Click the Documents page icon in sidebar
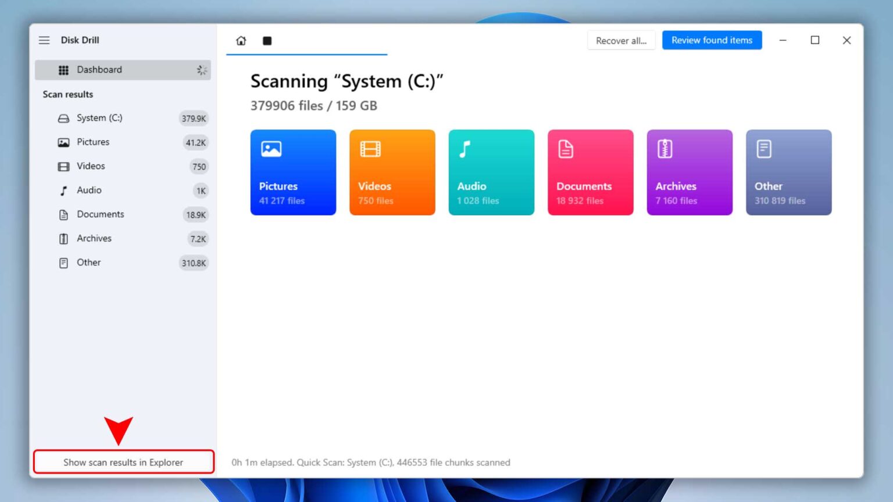Image resolution: width=893 pixels, height=502 pixels. (x=63, y=214)
